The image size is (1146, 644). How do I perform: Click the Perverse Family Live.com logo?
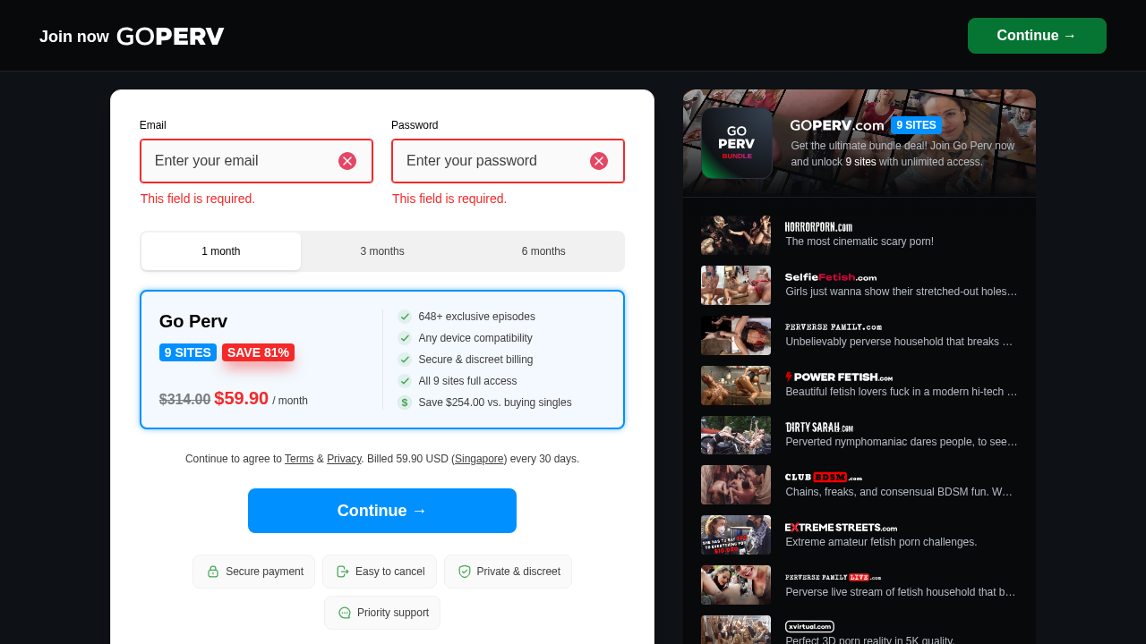[x=834, y=578]
